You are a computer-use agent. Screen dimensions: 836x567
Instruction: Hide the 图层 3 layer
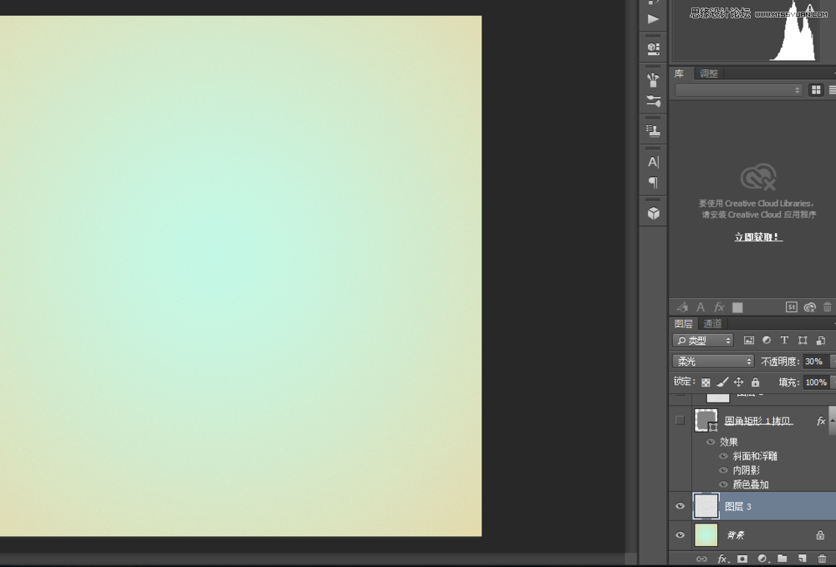pyautogui.click(x=680, y=506)
